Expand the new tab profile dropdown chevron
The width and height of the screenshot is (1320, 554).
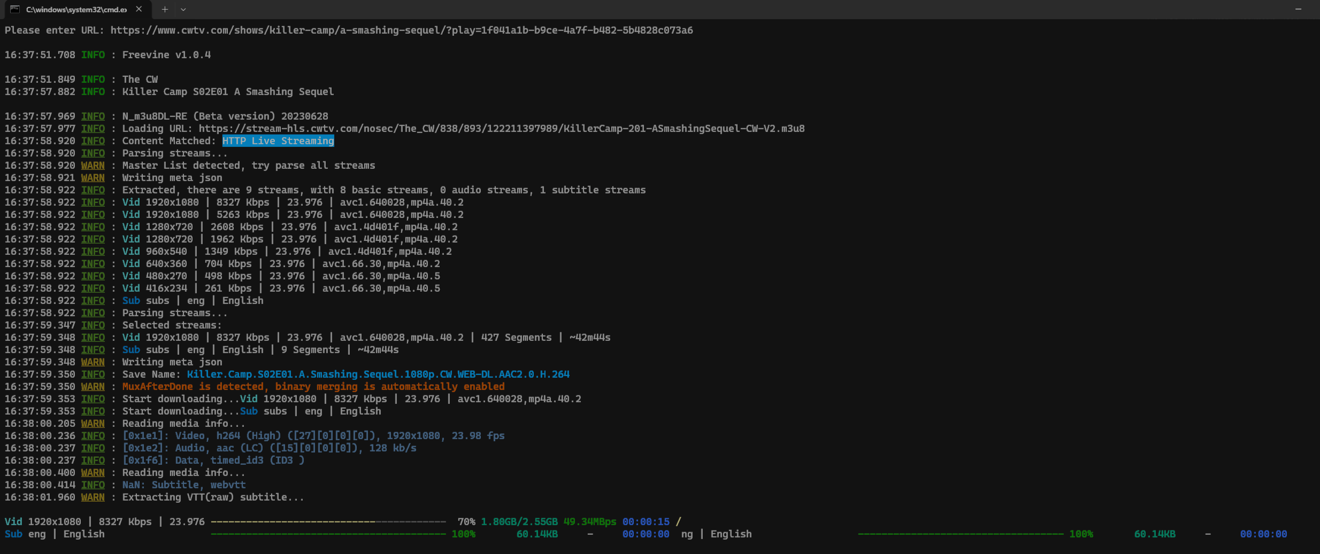point(183,9)
